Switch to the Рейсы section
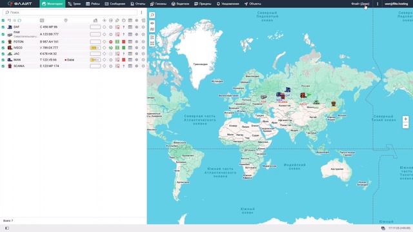Screen dimensions: 413x232 click(93, 4)
